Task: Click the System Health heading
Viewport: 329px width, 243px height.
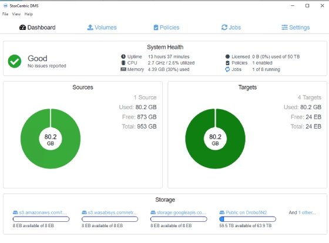Action: (165, 47)
